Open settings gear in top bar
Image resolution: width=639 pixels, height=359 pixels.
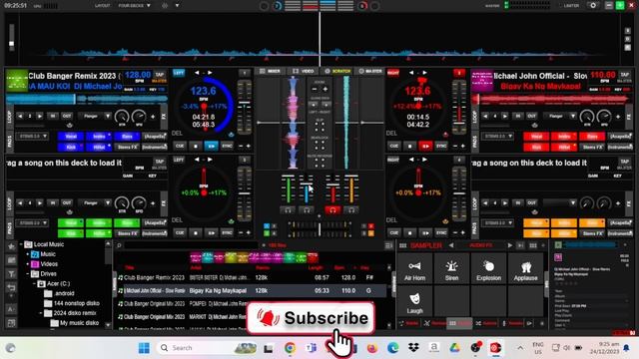coord(593,5)
